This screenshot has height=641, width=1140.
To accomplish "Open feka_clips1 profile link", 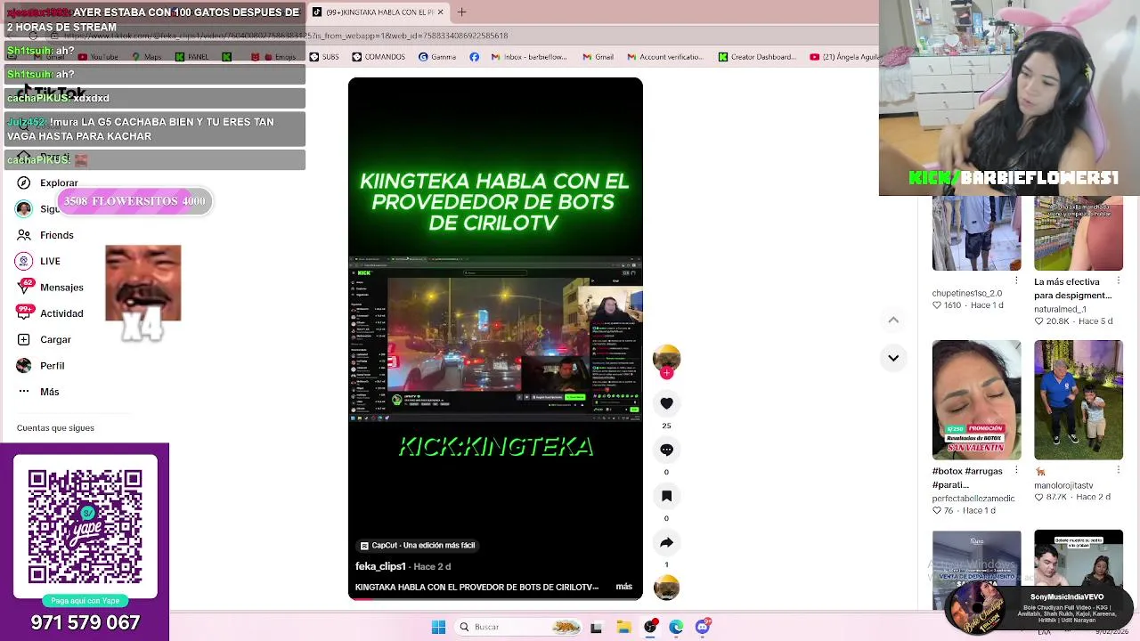I will tap(380, 566).
